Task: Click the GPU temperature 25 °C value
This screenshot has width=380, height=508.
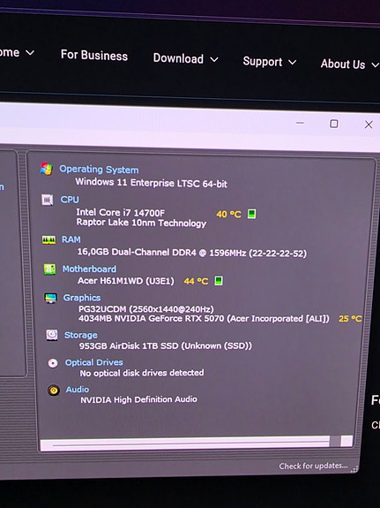Action: pyautogui.click(x=350, y=319)
